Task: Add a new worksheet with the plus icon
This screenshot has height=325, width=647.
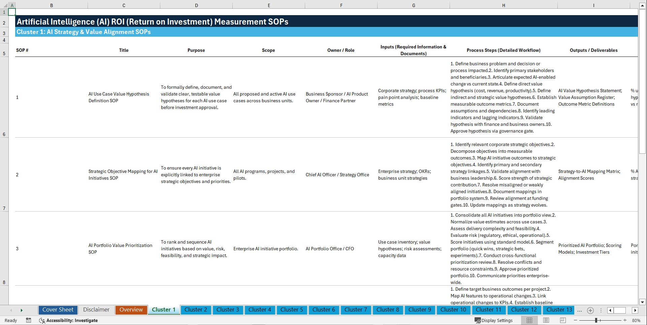Action: coord(590,310)
